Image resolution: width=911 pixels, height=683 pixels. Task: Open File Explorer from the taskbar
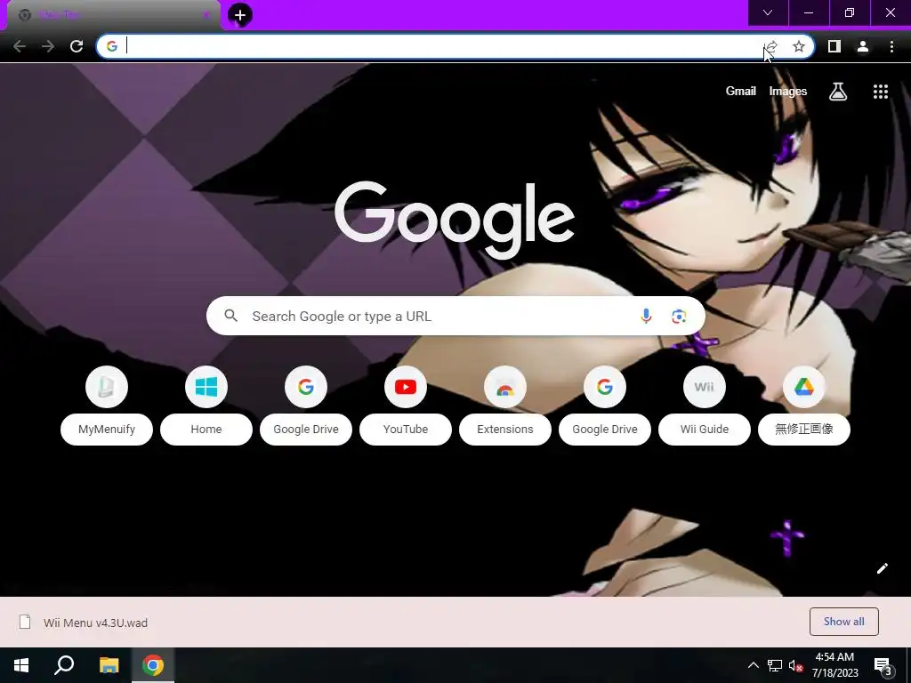tap(109, 665)
